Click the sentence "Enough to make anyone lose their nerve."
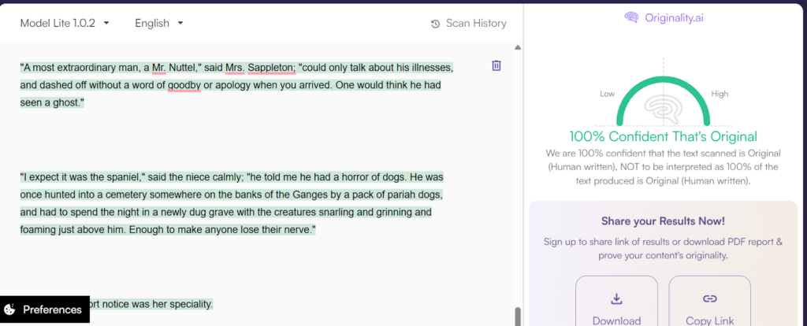This screenshot has height=326, width=807. [221, 231]
